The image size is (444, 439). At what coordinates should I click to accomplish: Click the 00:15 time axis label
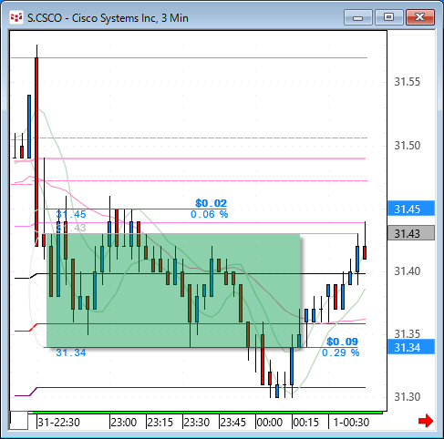pyautogui.click(x=306, y=423)
